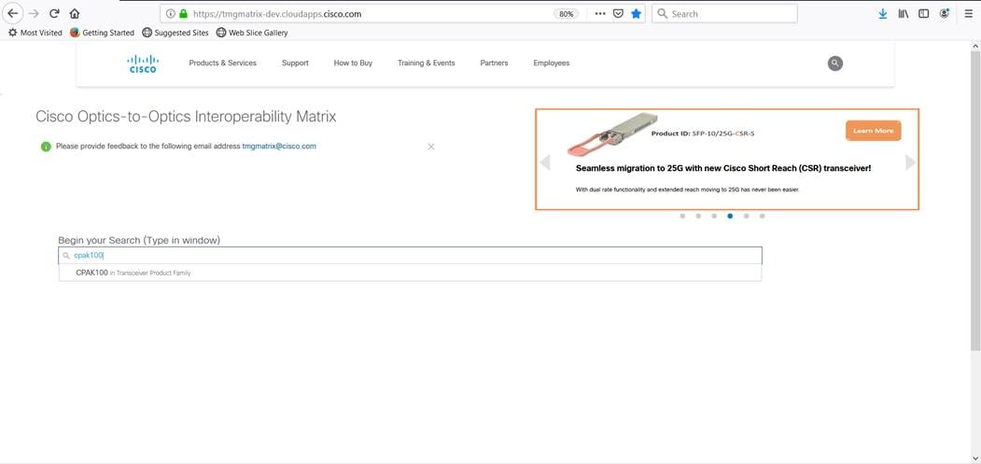Select the first carousel dot
Screen dimensions: 981x464
coord(682,216)
